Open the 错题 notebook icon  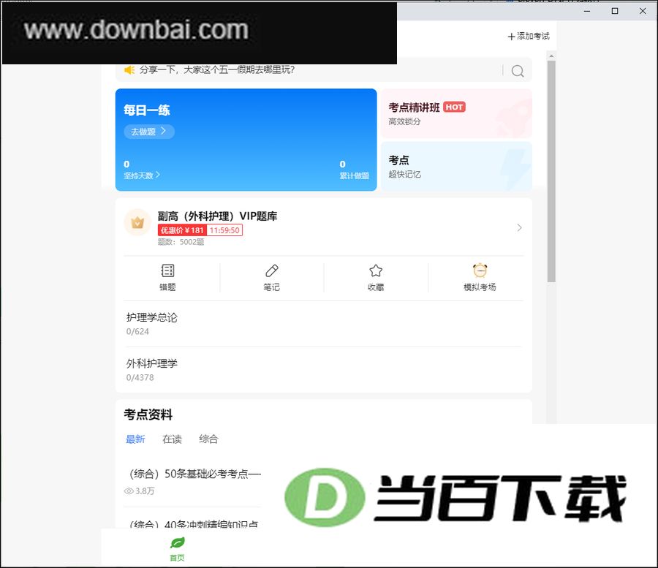[x=167, y=270]
